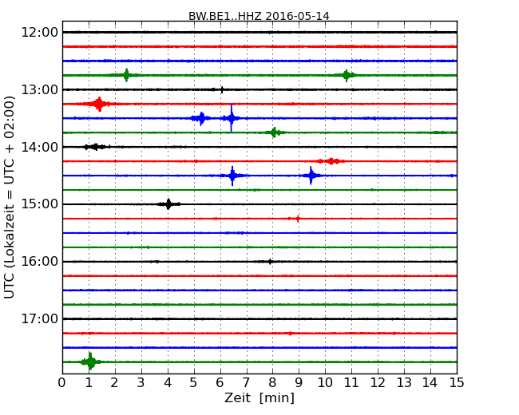This screenshot has width=519, height=415.
Task: Click the UTC (Lokalzeit = UTC + 02:00) axis label
Action: click(x=10, y=197)
